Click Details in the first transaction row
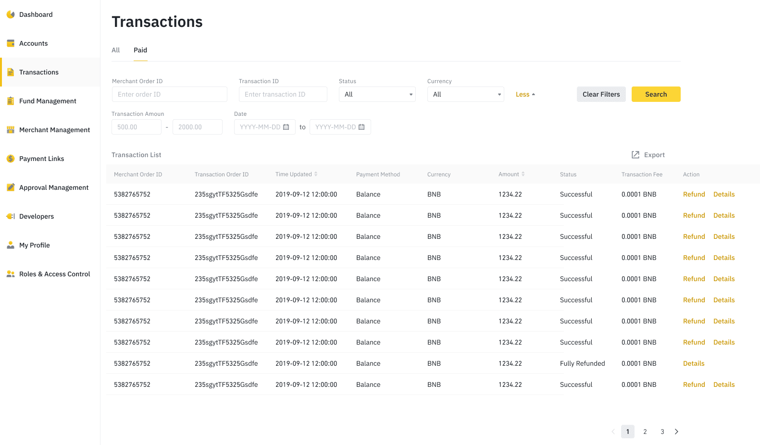760x445 pixels. (x=724, y=194)
